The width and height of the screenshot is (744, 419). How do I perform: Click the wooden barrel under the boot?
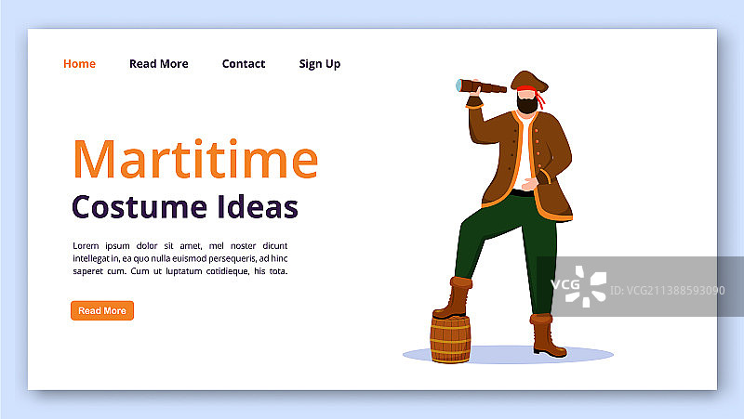[x=450, y=338]
